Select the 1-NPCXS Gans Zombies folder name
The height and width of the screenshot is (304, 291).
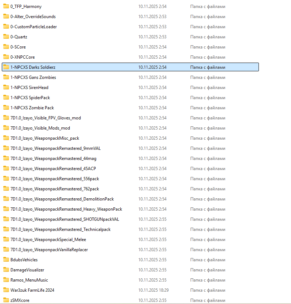coord(33,77)
